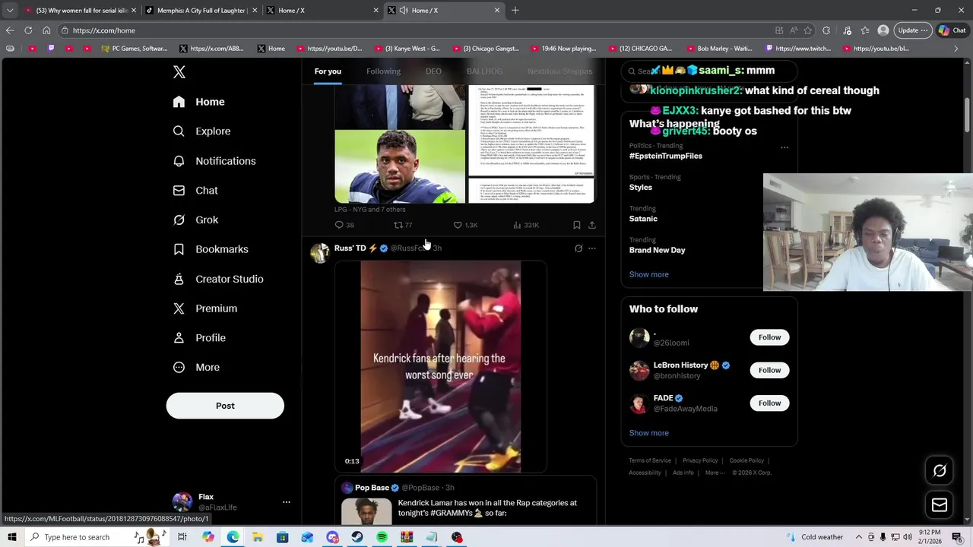The width and height of the screenshot is (973, 547).
Task: Click the Premium X icon
Action: 179,308
